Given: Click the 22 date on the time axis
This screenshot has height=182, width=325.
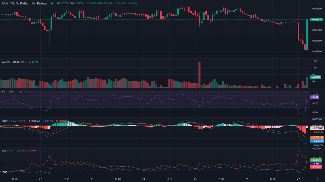Looking at the screenshot, I should (x=40, y=179).
